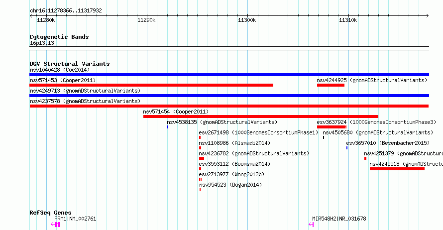Select the nsv4249713 blue variant bar

[229, 96]
